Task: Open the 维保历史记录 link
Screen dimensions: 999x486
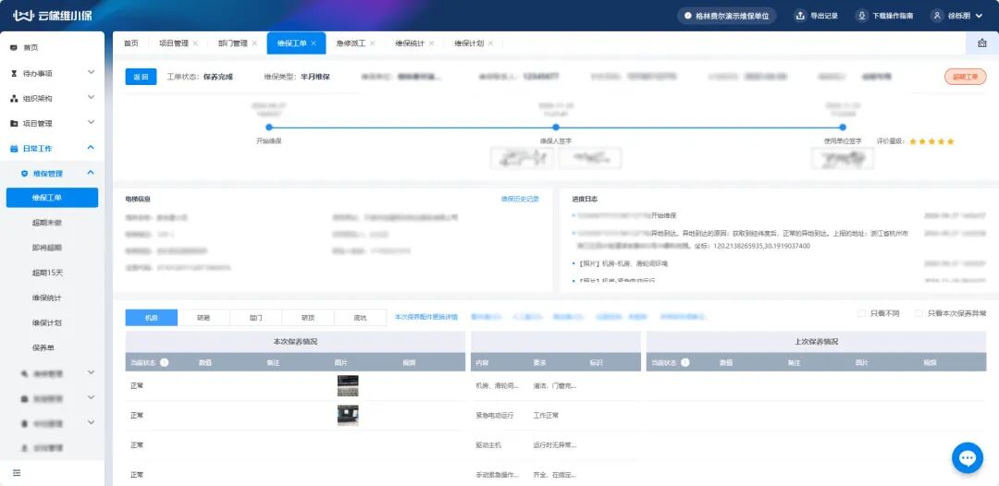Action: click(x=519, y=199)
